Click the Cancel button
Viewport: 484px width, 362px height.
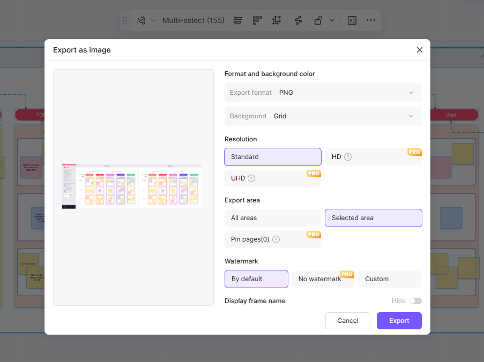point(347,321)
